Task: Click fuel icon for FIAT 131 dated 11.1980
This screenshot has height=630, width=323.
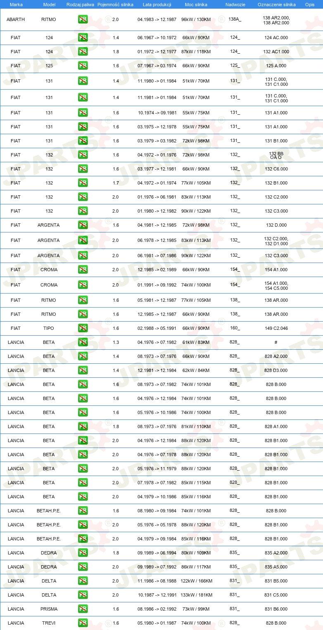Action: click(83, 81)
